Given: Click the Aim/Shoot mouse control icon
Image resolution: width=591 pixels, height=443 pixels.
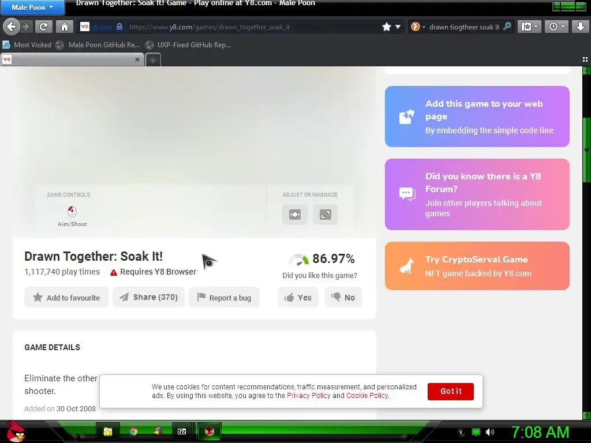Looking at the screenshot, I should [x=72, y=211].
